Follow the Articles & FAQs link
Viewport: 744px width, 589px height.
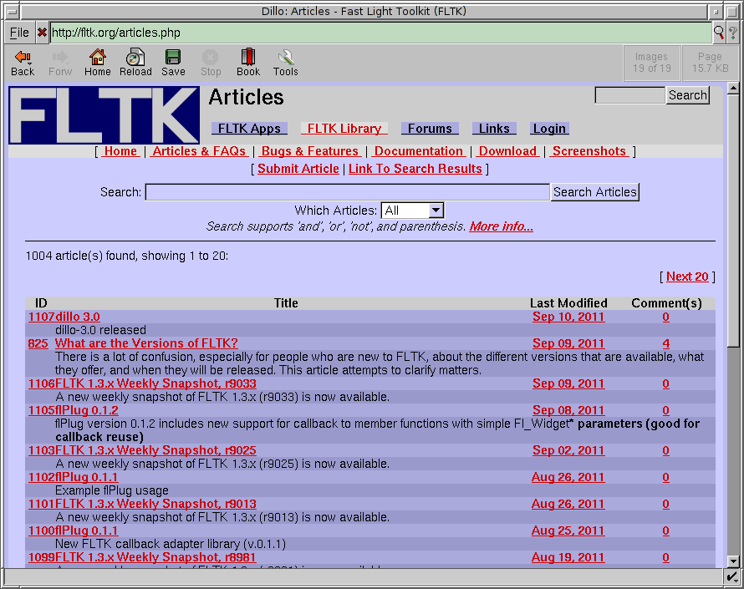[199, 151]
